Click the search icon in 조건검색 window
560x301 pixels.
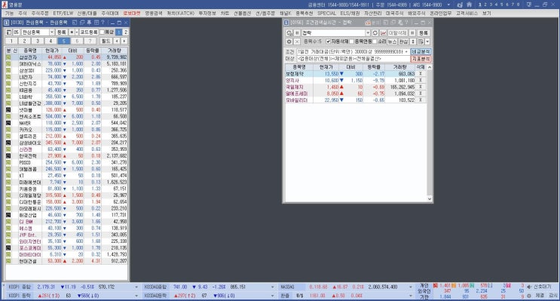(289, 33)
